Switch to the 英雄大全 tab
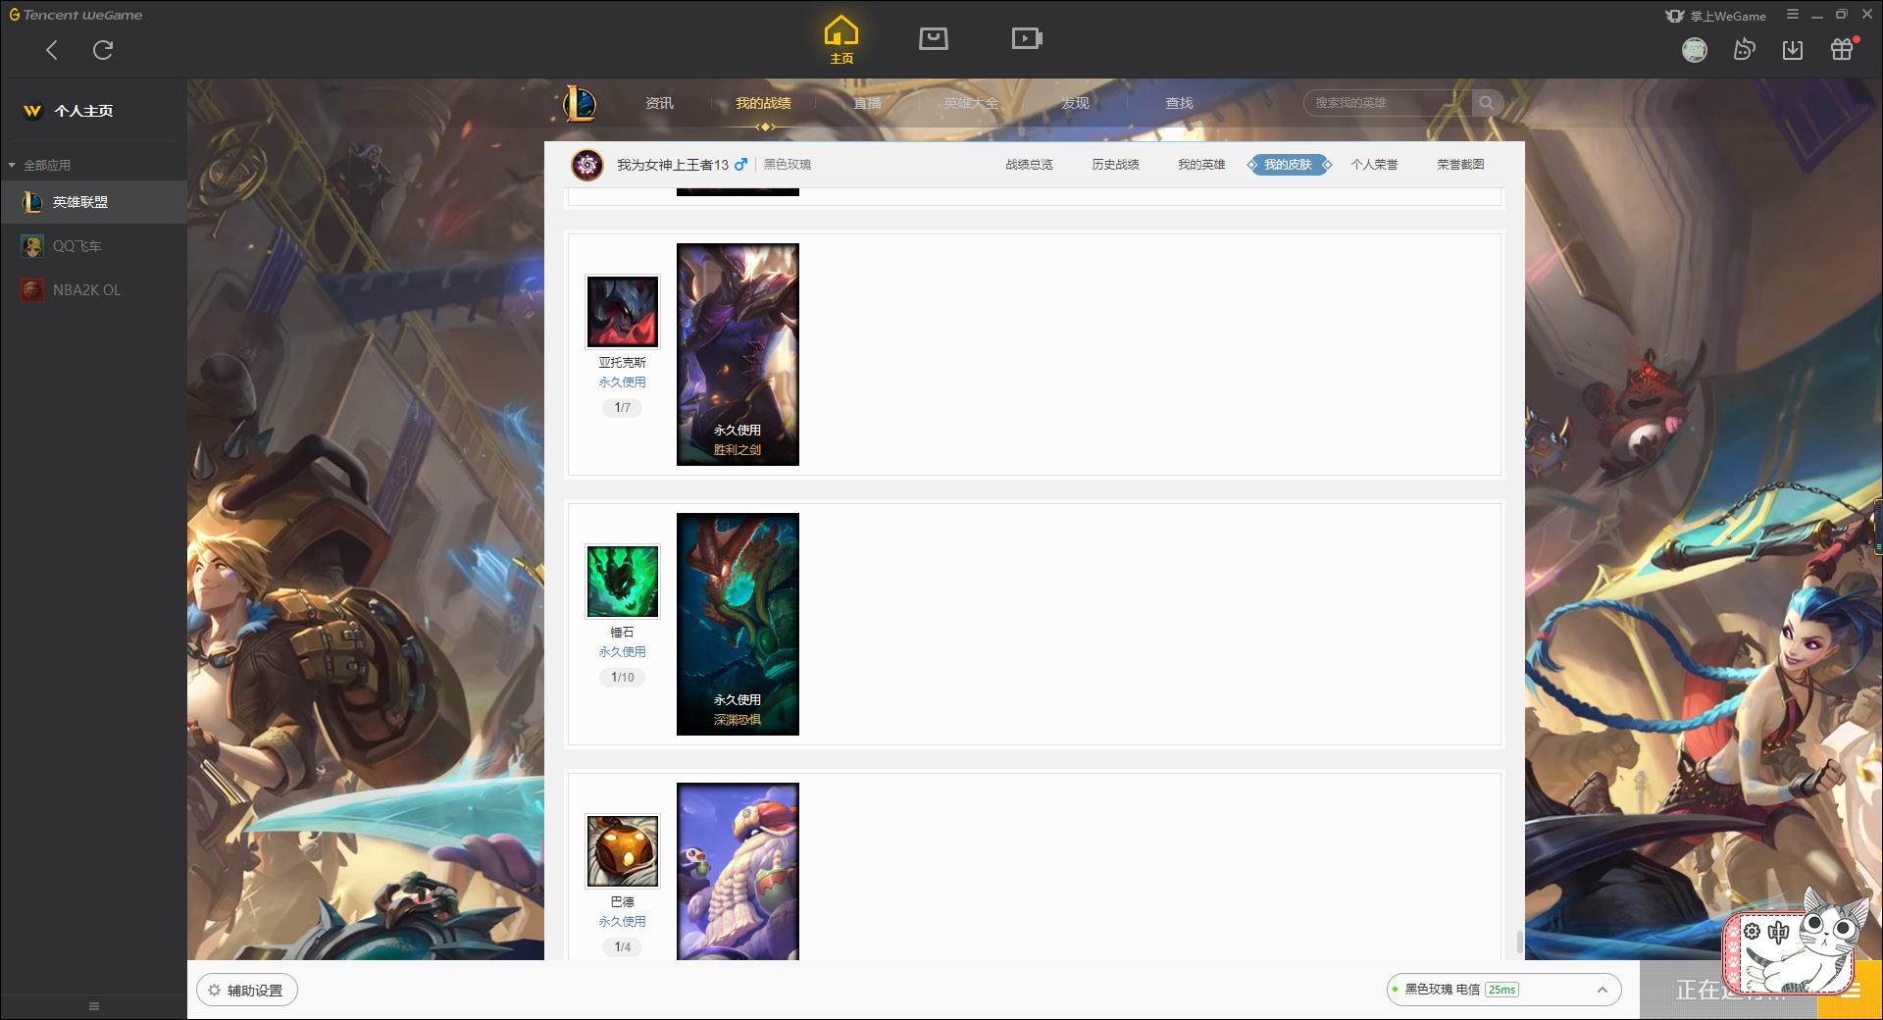The width and height of the screenshot is (1883, 1020). (x=971, y=103)
